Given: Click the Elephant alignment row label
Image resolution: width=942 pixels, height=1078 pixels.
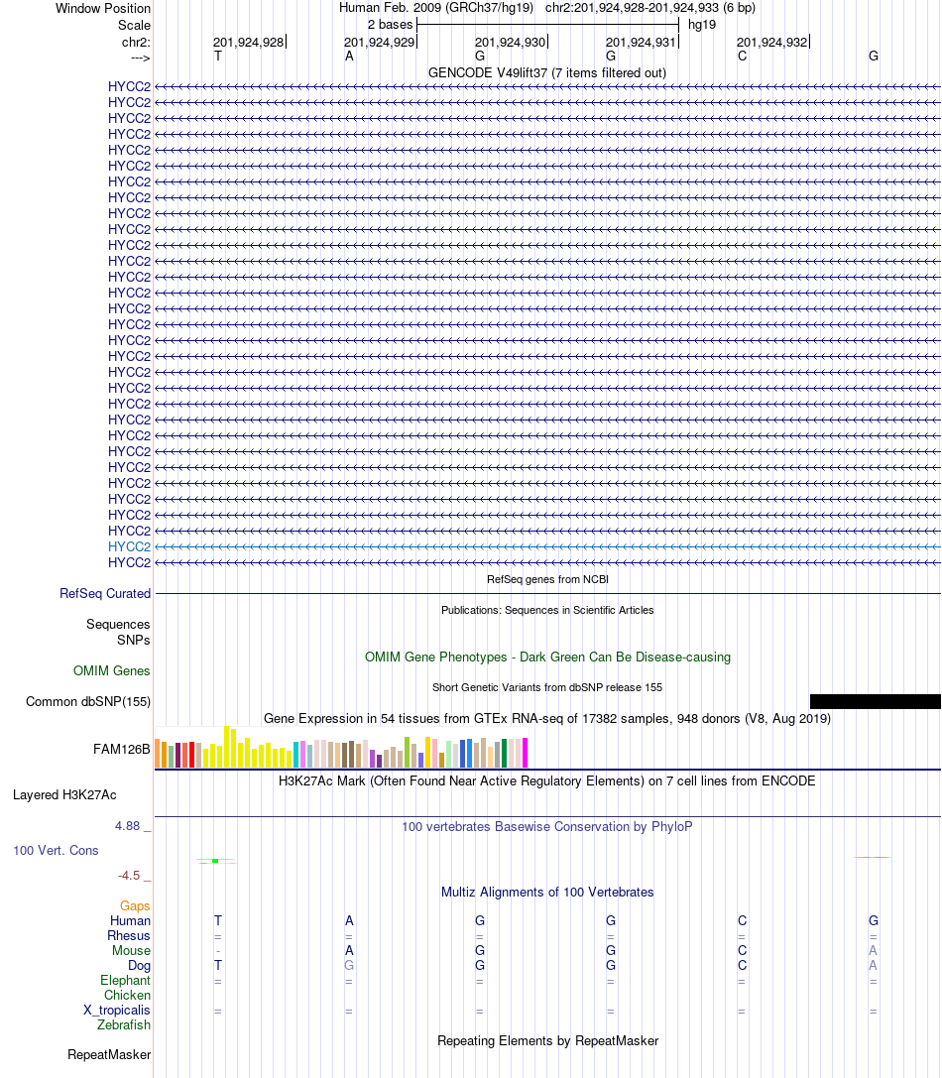Looking at the screenshot, I should pyautogui.click(x=125, y=981).
